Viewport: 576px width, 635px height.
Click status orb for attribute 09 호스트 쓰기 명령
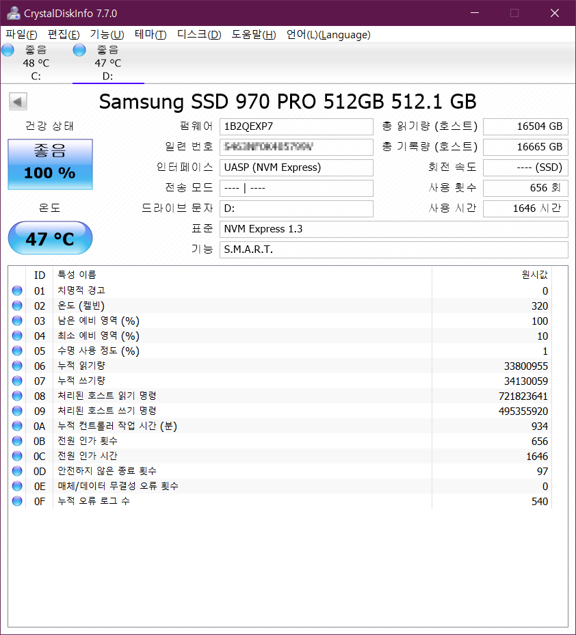click(x=17, y=411)
